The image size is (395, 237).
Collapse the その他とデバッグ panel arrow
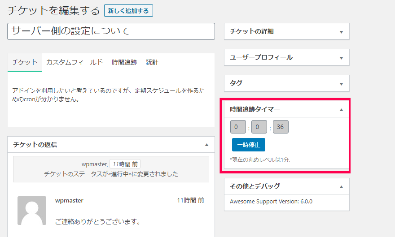tap(341, 186)
